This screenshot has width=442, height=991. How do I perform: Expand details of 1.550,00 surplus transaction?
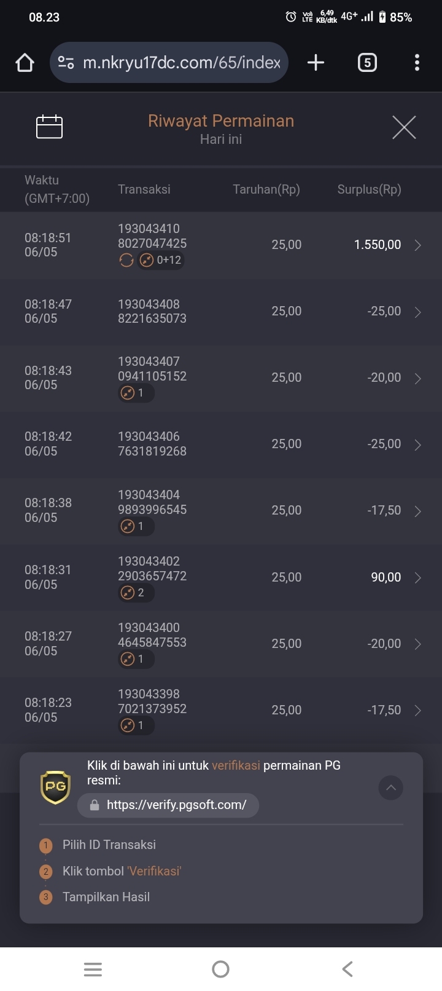pos(418,245)
